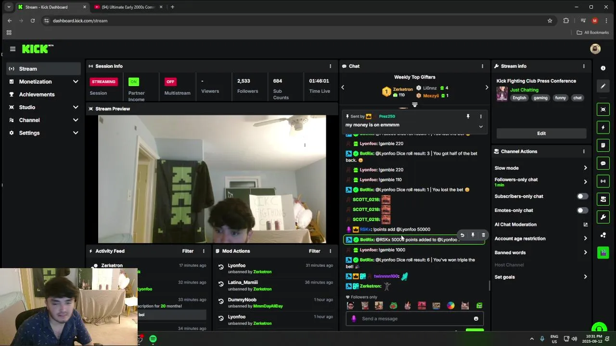Image resolution: width=616 pixels, height=346 pixels.
Task: Click the Just Chatting category link
Action: tap(524, 90)
